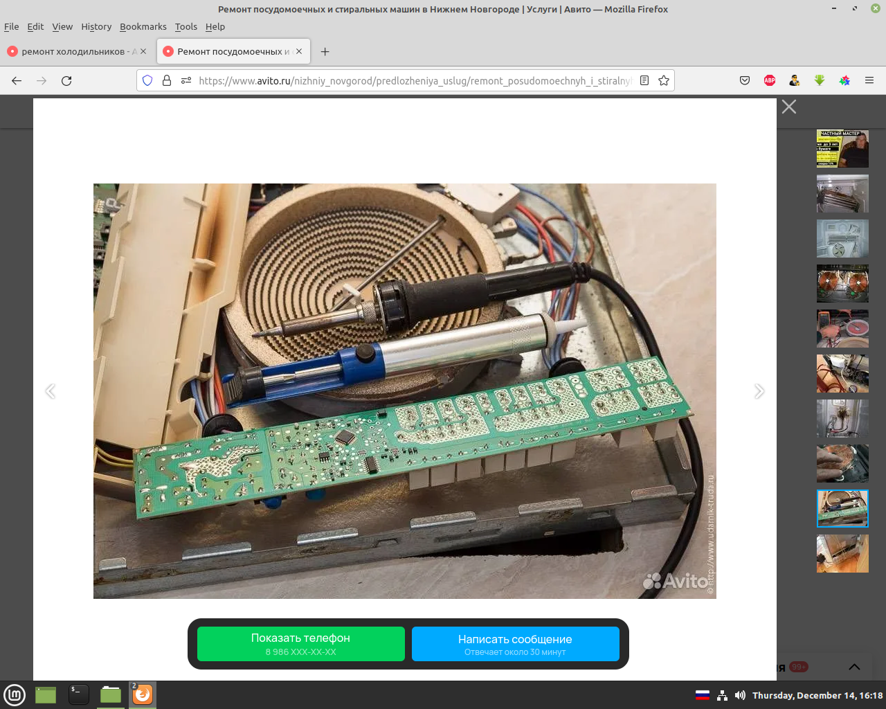Image resolution: width=886 pixels, height=709 pixels.
Task: Open the Bookmarks menu
Action: tap(143, 26)
